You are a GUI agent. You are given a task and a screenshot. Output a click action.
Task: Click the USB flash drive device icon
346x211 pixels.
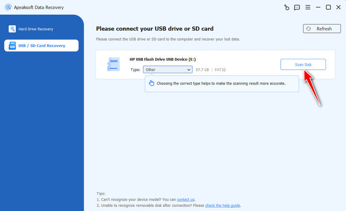(114, 64)
